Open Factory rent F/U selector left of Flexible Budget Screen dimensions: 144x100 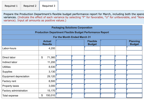pos(78,81)
